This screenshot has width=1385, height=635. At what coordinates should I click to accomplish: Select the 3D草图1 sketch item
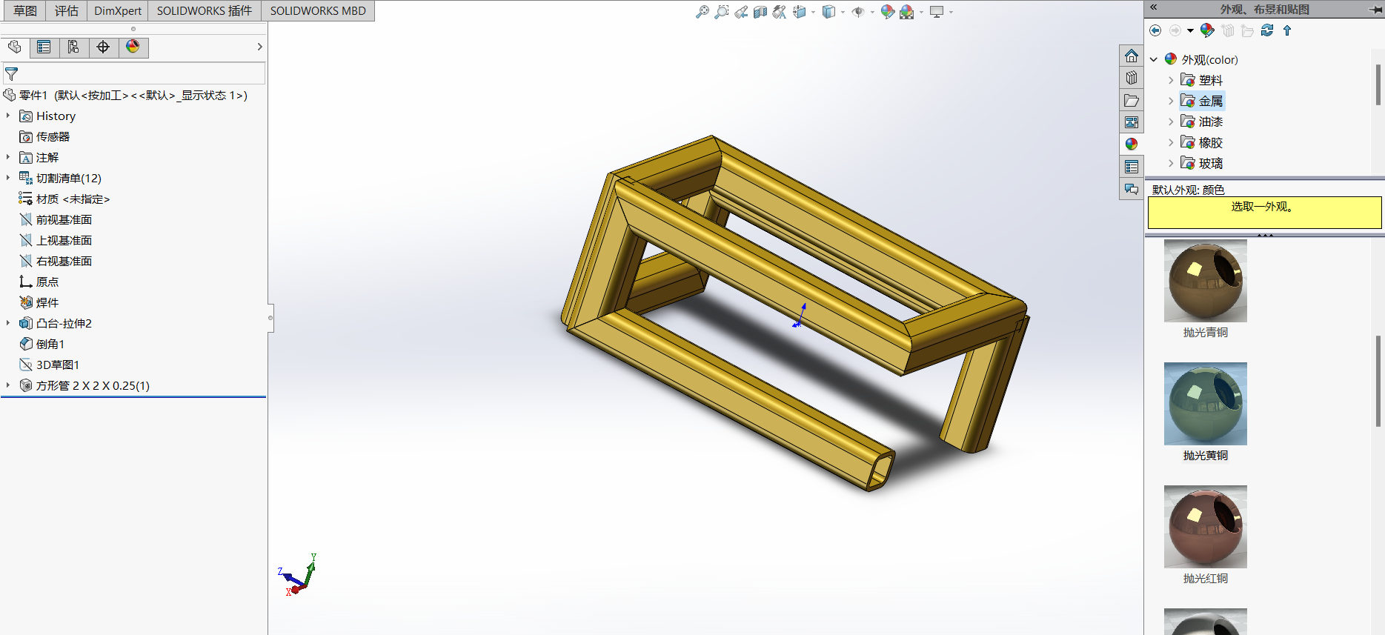click(49, 365)
